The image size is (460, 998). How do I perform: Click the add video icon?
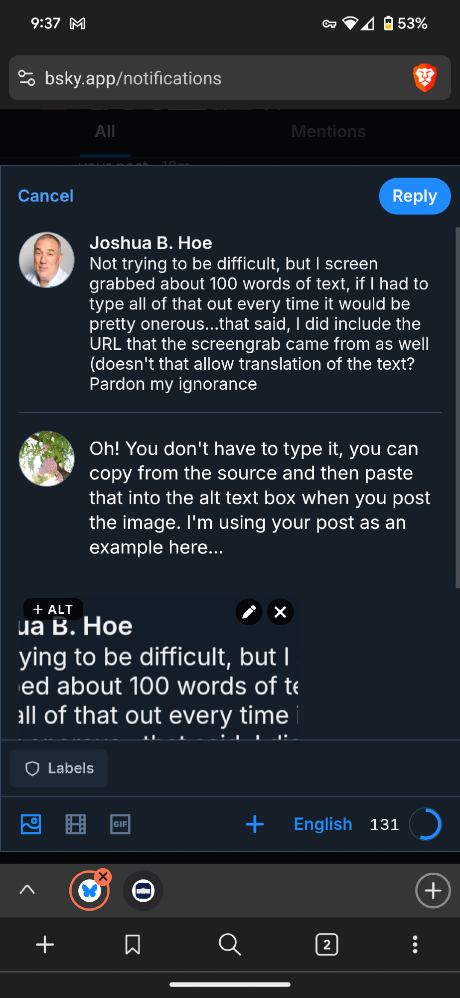pos(76,824)
